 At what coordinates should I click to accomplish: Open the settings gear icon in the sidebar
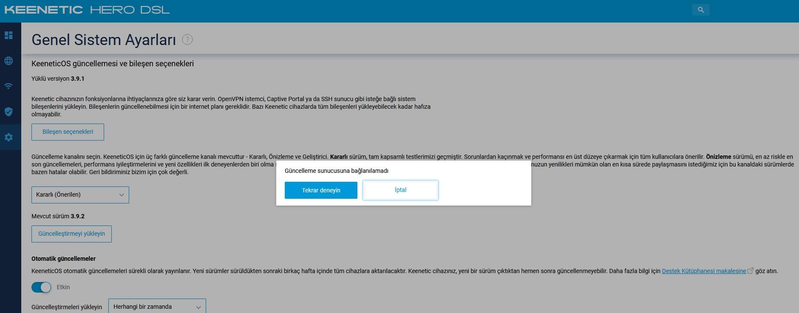(x=8, y=137)
